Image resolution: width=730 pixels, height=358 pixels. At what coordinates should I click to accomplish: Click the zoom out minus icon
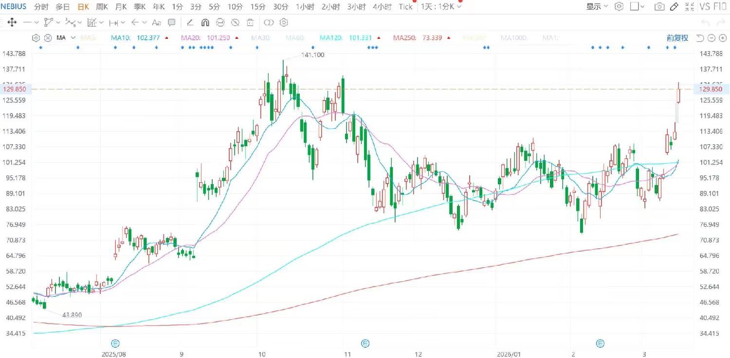click(711, 38)
